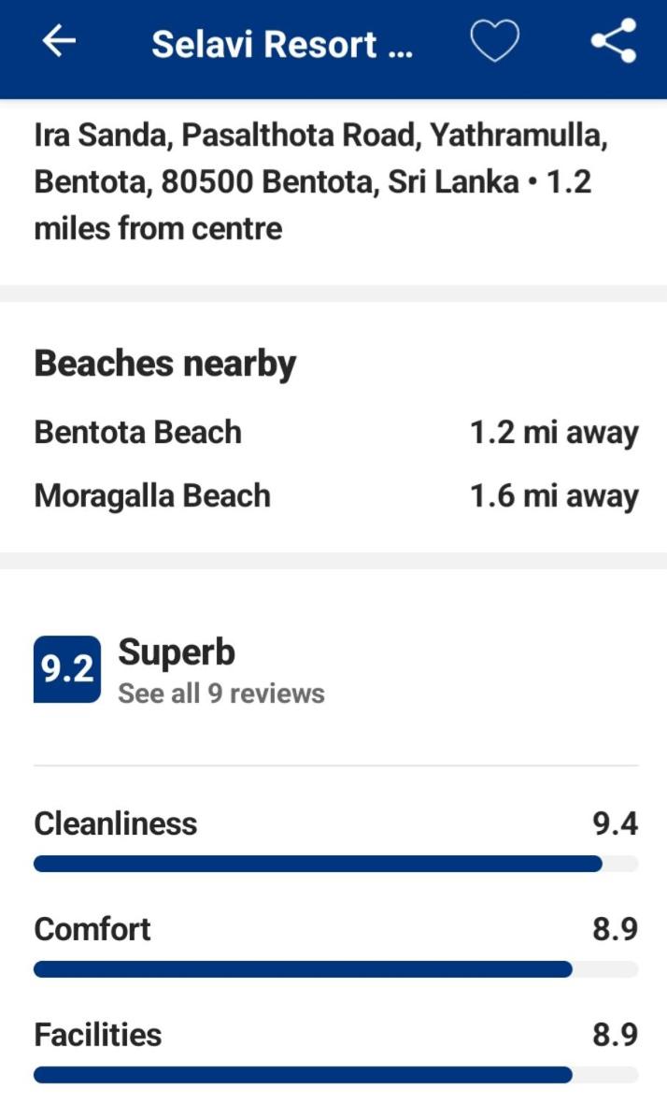The image size is (667, 1102).
Task: Save Selavi Resort with the heart icon
Action: click(x=493, y=42)
